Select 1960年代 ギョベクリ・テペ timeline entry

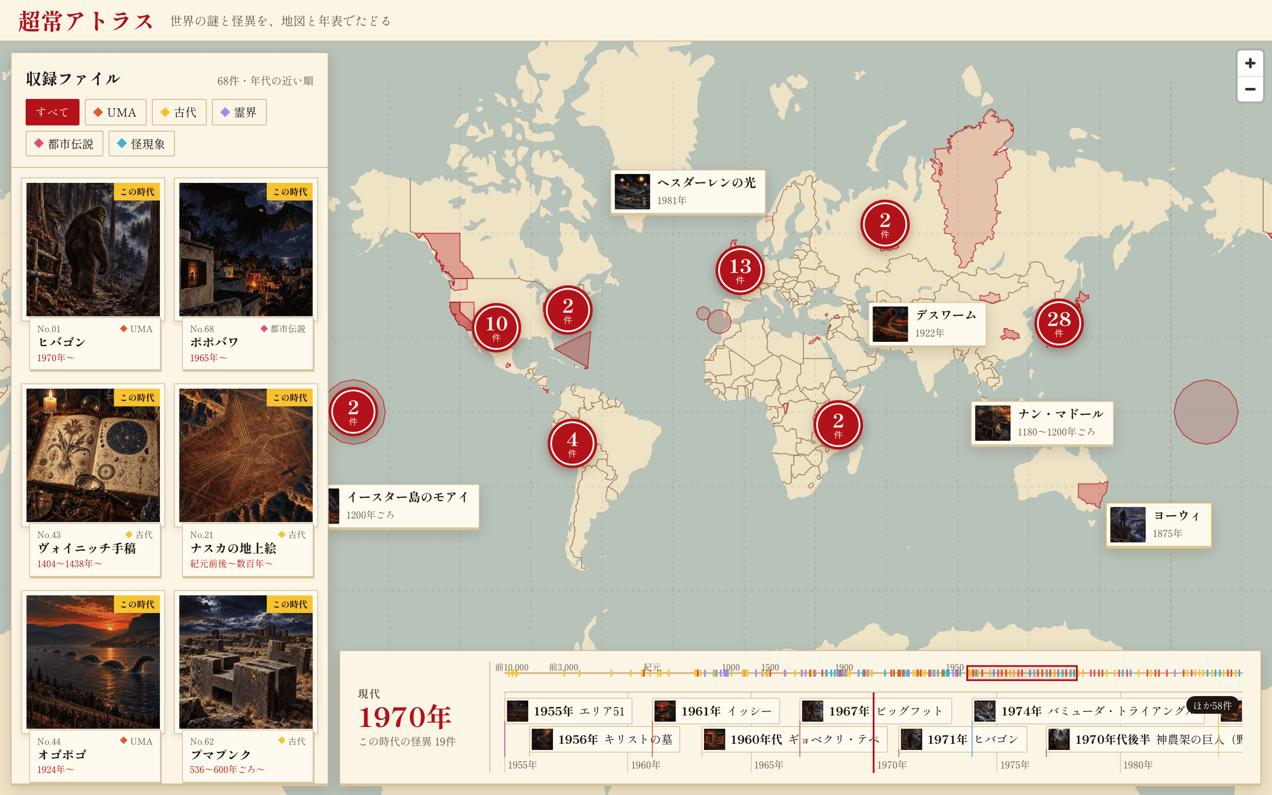[x=795, y=739]
